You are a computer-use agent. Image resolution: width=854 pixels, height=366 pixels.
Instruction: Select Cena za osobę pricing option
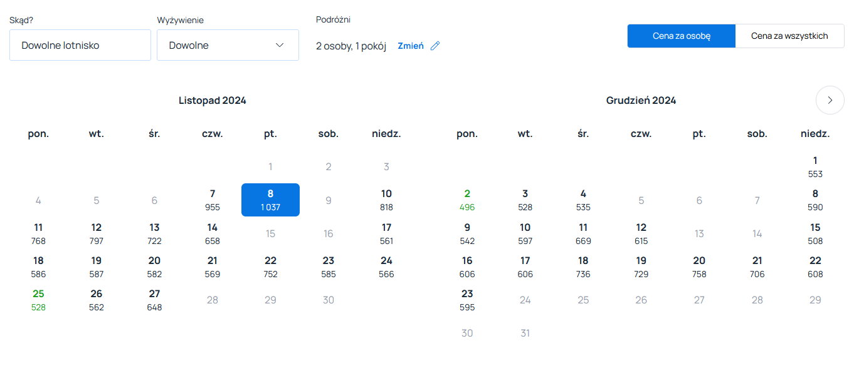682,36
